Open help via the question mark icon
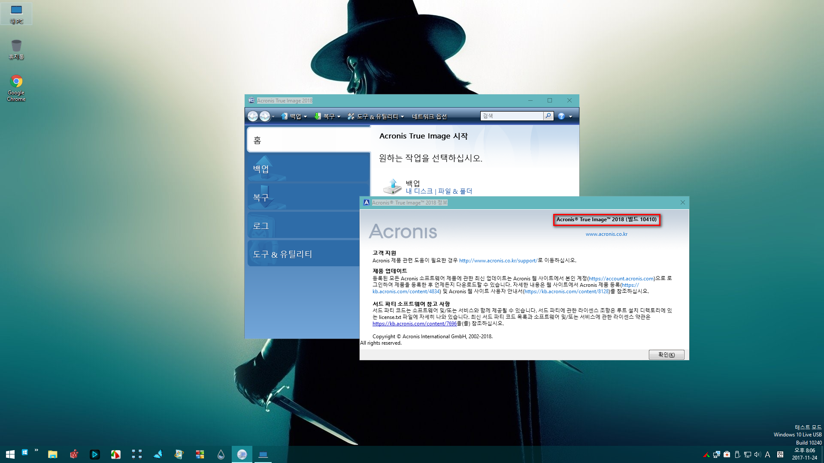This screenshot has width=824, height=463. pyautogui.click(x=561, y=116)
